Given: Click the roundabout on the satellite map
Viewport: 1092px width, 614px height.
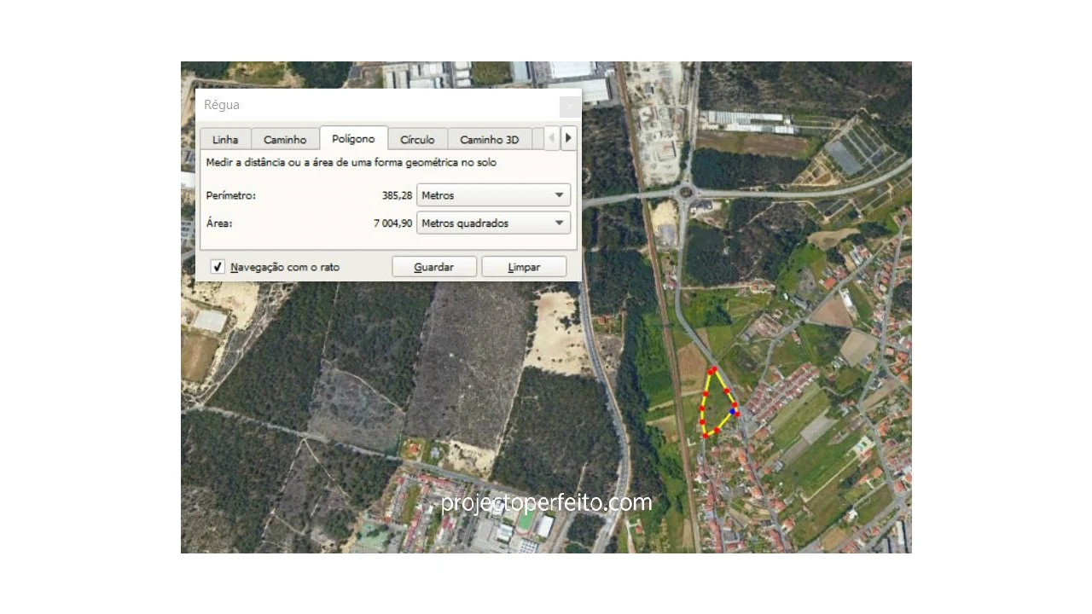Looking at the screenshot, I should pos(684,193).
